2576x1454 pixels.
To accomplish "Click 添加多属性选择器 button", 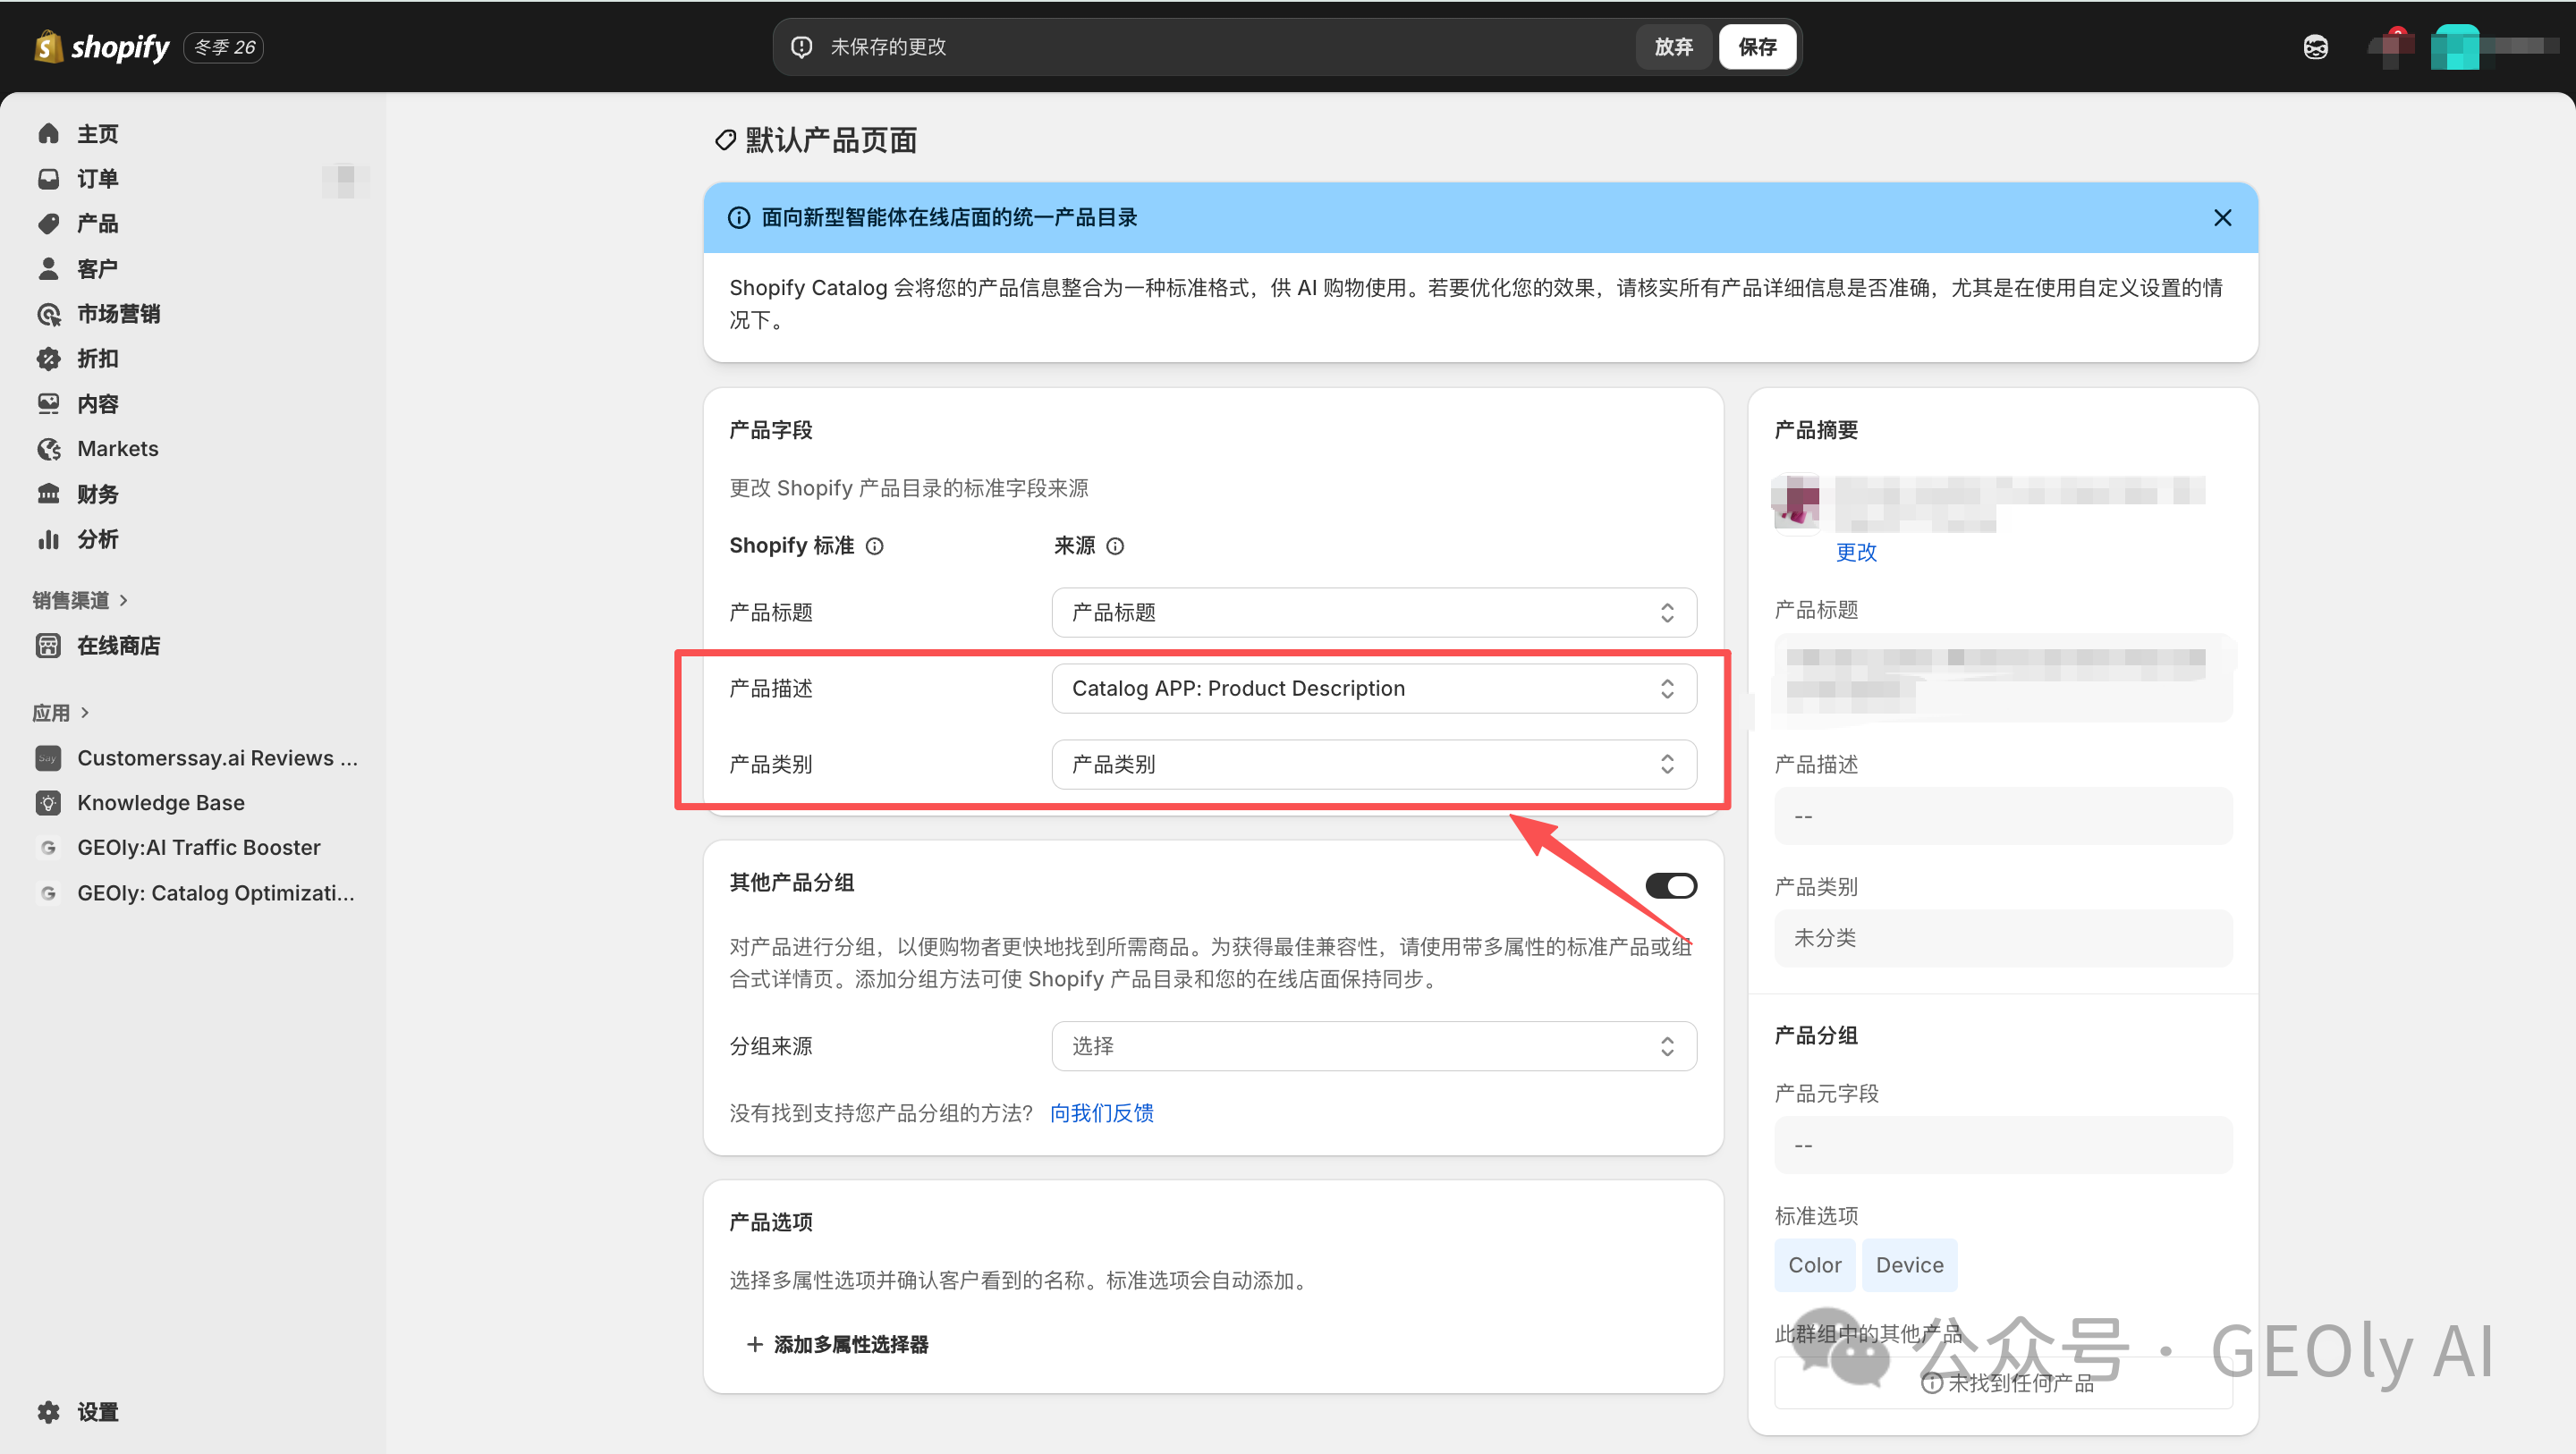I will [838, 1345].
